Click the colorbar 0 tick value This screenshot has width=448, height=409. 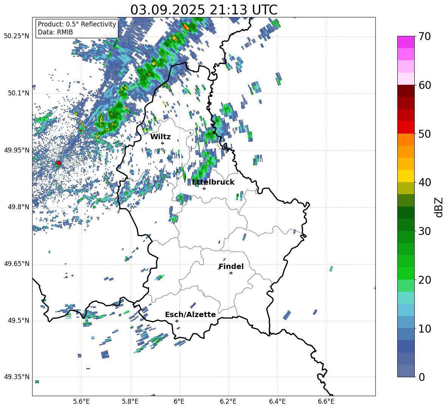point(422,377)
